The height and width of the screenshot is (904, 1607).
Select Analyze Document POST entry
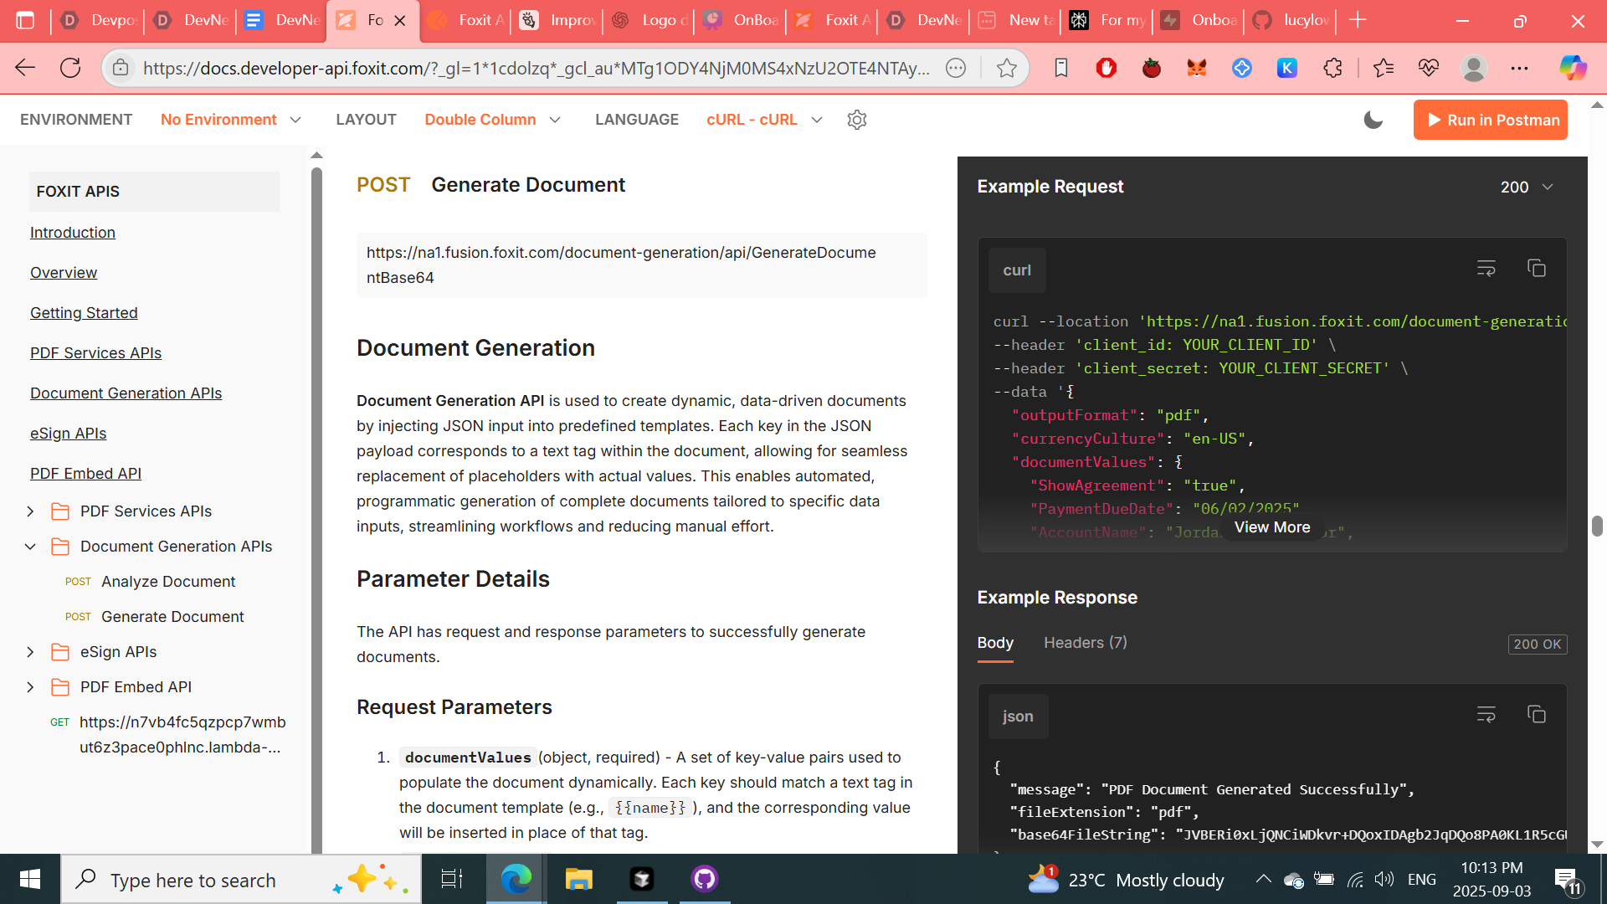point(167,582)
